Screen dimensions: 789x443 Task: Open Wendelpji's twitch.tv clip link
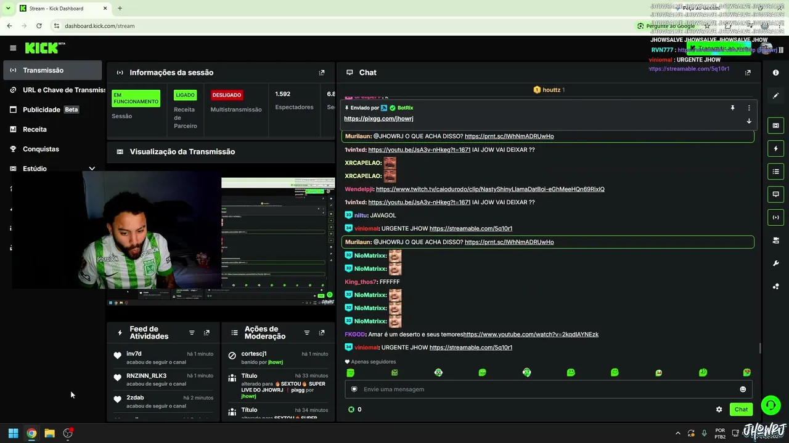point(490,190)
